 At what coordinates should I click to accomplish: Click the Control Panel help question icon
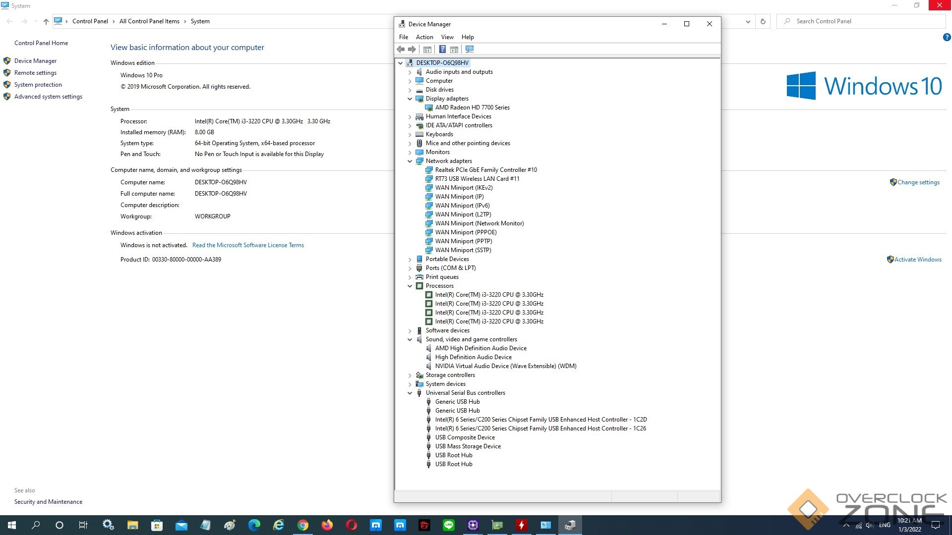pyautogui.click(x=947, y=37)
